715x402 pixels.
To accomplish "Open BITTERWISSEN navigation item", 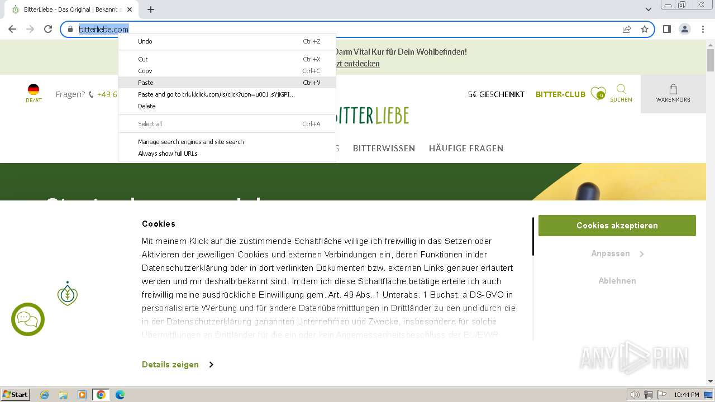I will [x=384, y=149].
